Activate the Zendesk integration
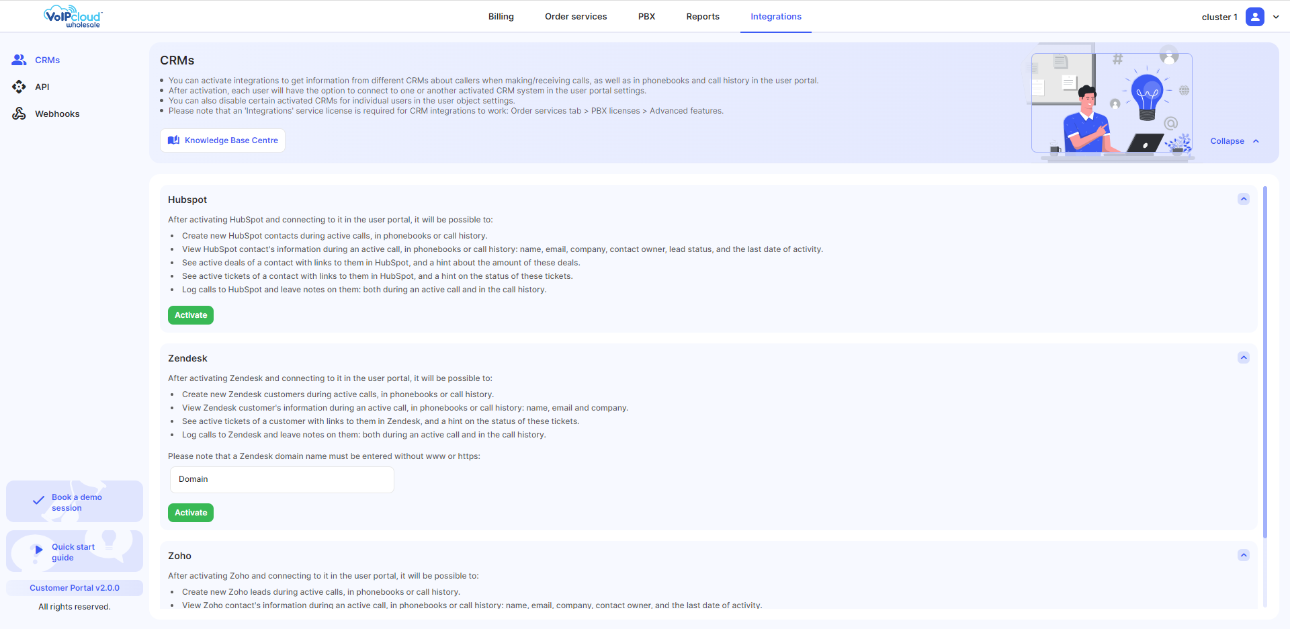The image size is (1290, 629). coord(191,513)
